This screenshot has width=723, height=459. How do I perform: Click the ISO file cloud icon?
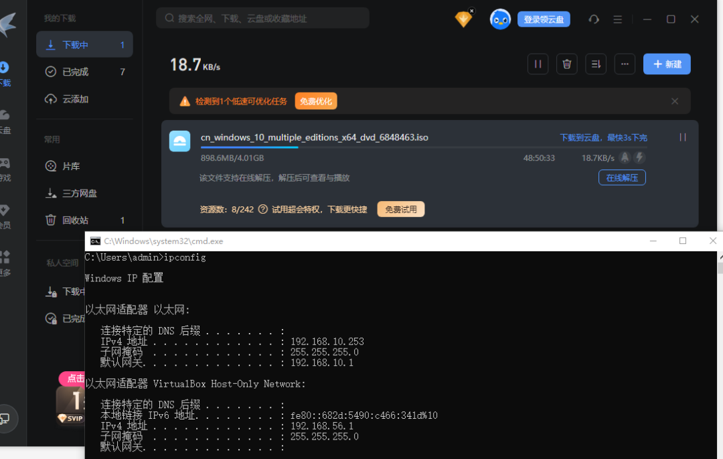point(180,141)
